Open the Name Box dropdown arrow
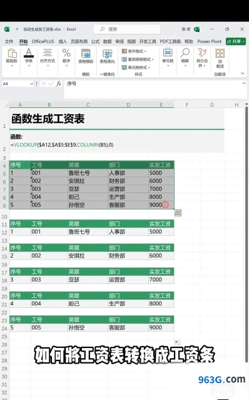Image resolution: width=249 pixels, height=400 pixels. [x=31, y=83]
